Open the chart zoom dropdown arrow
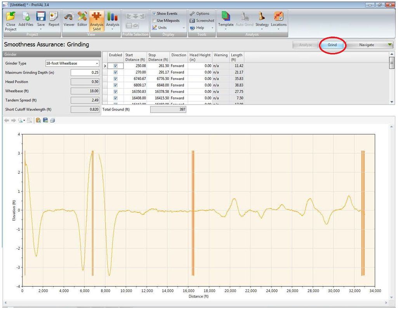The image size is (398, 309). pos(24,120)
